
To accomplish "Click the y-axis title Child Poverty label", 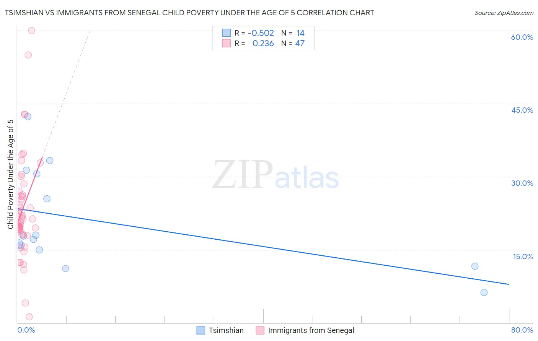I will tap(10, 174).
